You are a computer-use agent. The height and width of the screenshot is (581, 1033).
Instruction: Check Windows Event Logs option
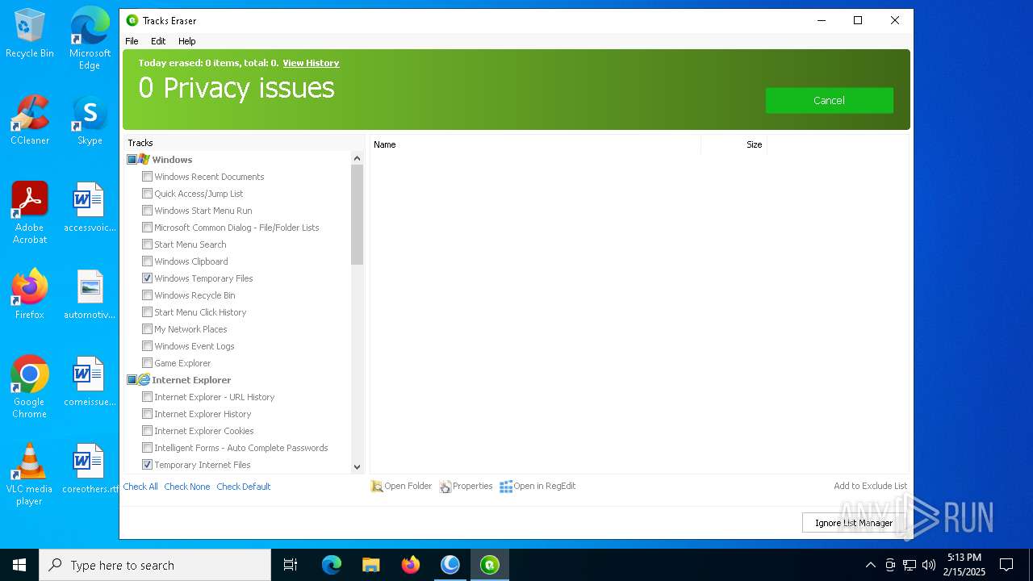pyautogui.click(x=147, y=345)
